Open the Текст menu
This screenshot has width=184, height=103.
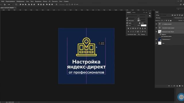click(x=32, y=1)
